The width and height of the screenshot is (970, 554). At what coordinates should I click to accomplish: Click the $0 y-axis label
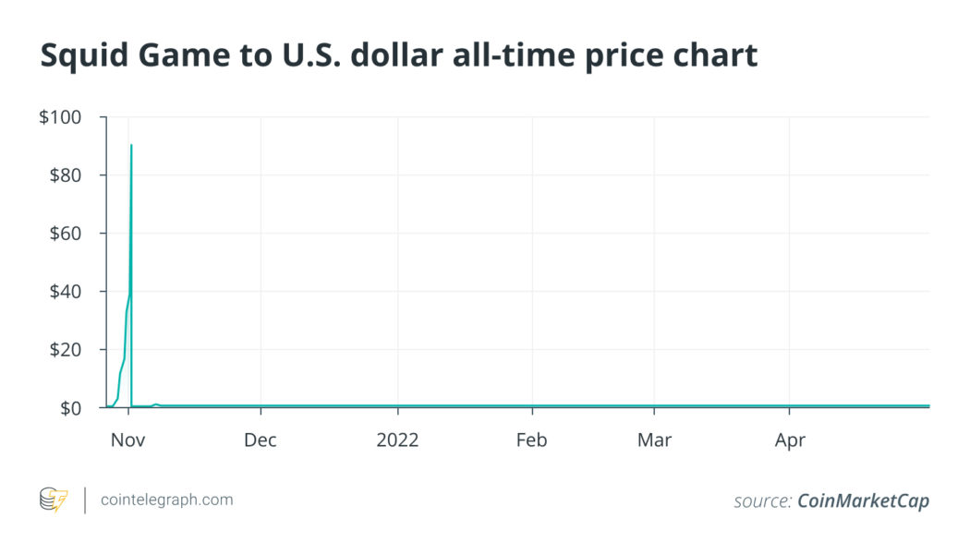pos(75,407)
